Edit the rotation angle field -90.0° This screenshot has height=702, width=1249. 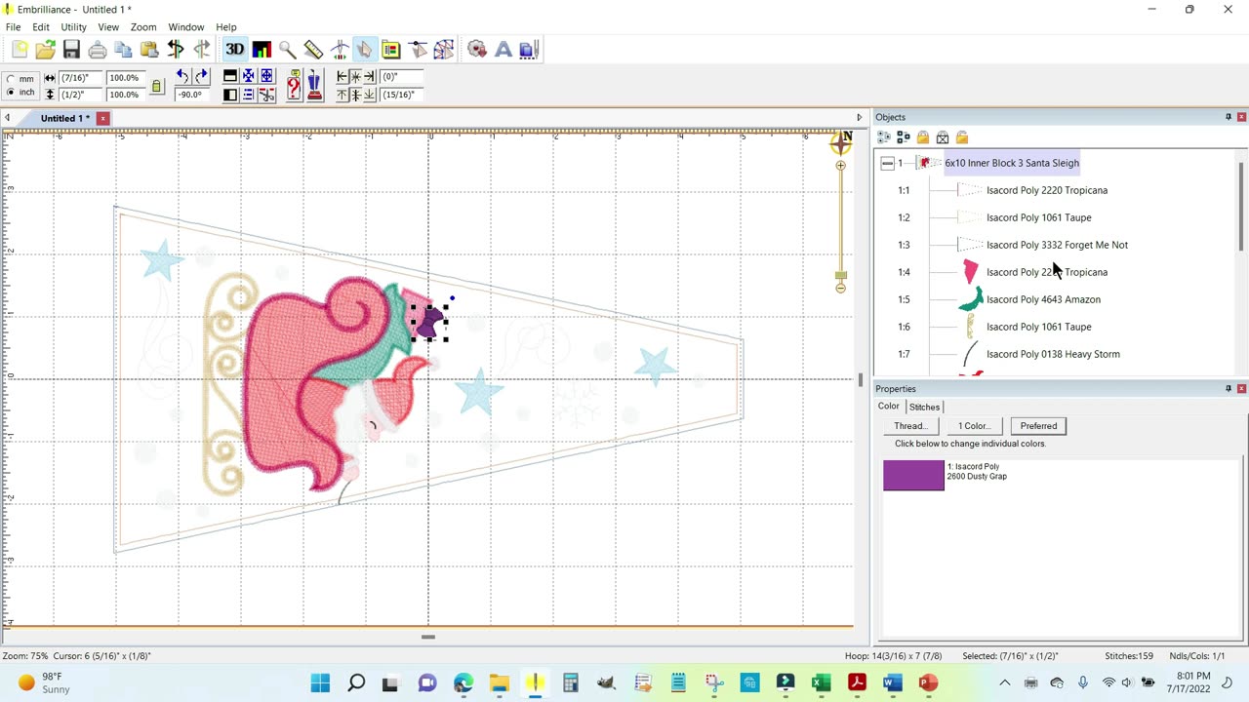click(x=191, y=95)
